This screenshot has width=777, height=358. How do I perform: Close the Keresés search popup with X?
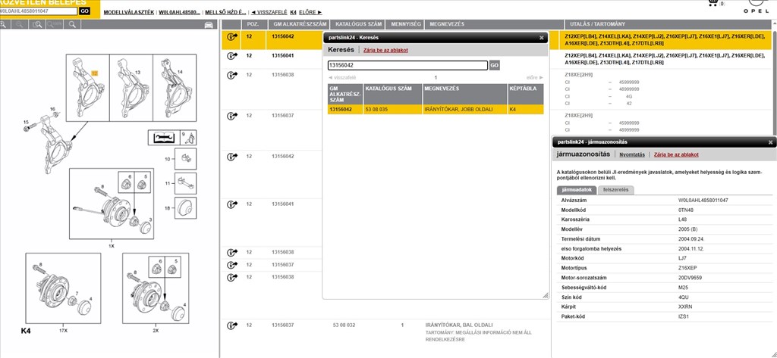point(541,37)
